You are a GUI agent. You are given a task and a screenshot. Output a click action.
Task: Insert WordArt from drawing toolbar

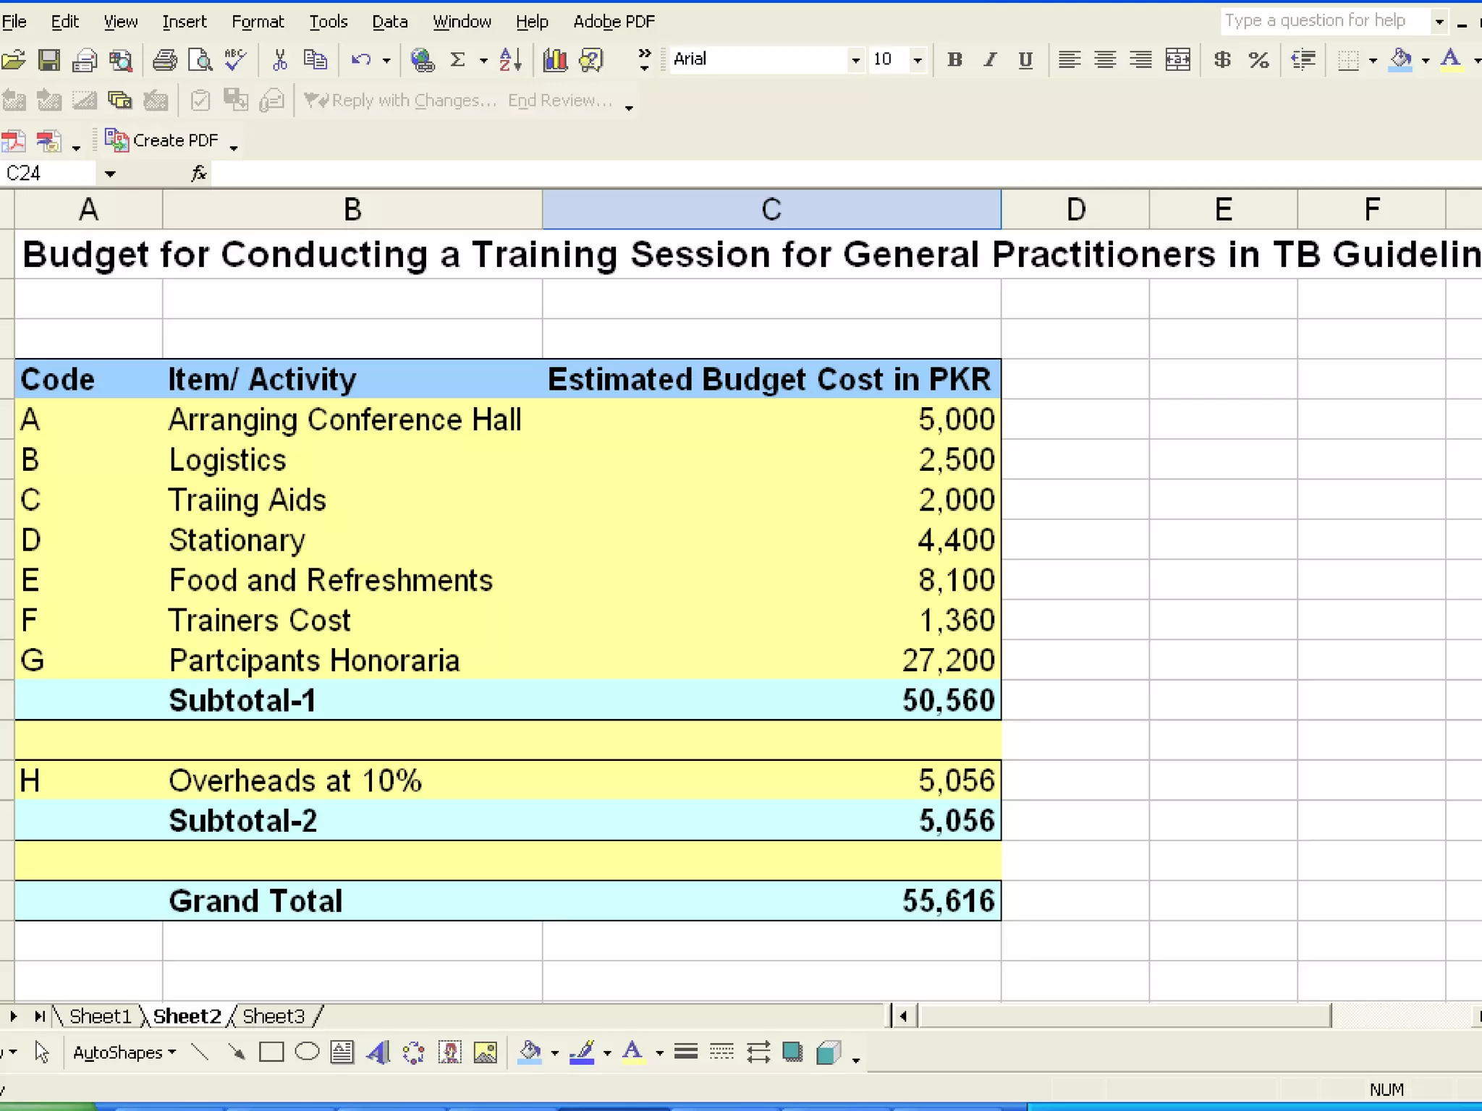(x=378, y=1052)
